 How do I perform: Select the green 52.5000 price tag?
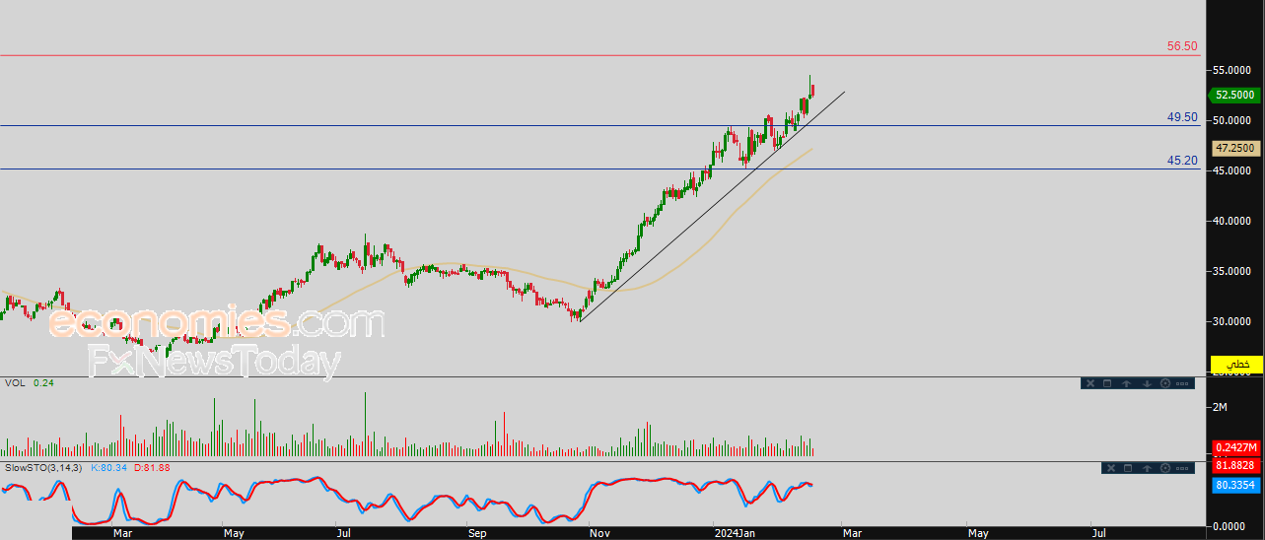click(1234, 96)
